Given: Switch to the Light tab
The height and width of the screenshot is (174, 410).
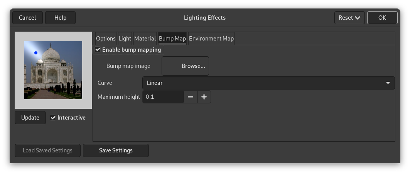Looking at the screenshot, I should tap(125, 39).
